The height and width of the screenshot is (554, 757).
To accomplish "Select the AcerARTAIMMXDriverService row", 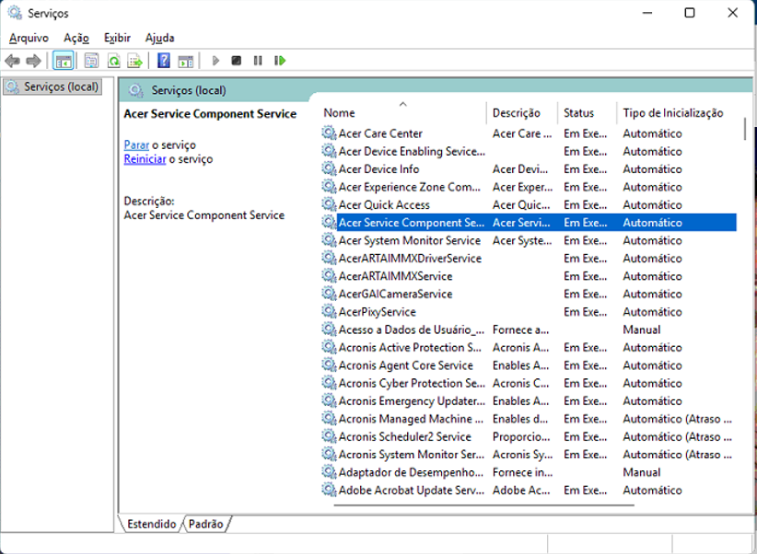I will pyautogui.click(x=530, y=259).
